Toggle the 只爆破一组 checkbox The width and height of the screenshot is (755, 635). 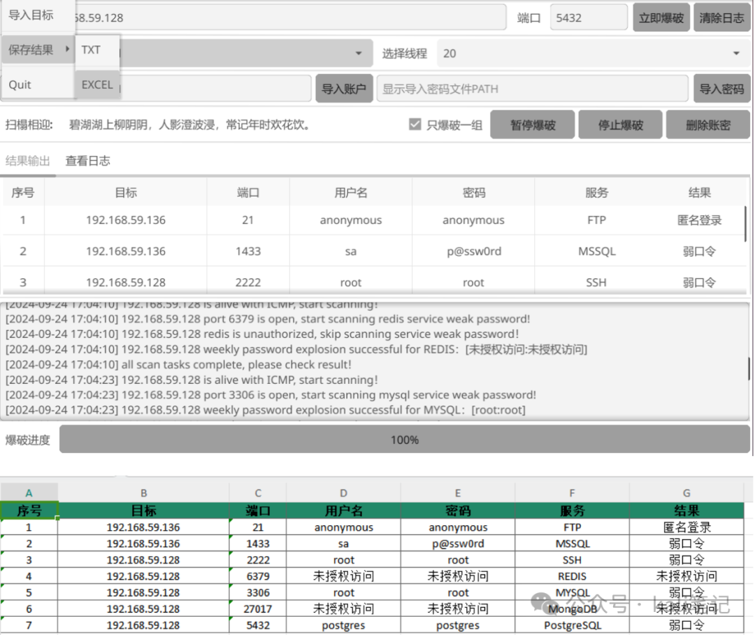pyautogui.click(x=415, y=124)
